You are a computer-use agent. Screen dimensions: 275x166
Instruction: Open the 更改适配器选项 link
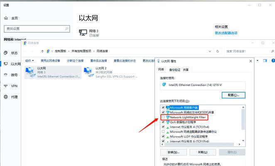[x=226, y=33]
